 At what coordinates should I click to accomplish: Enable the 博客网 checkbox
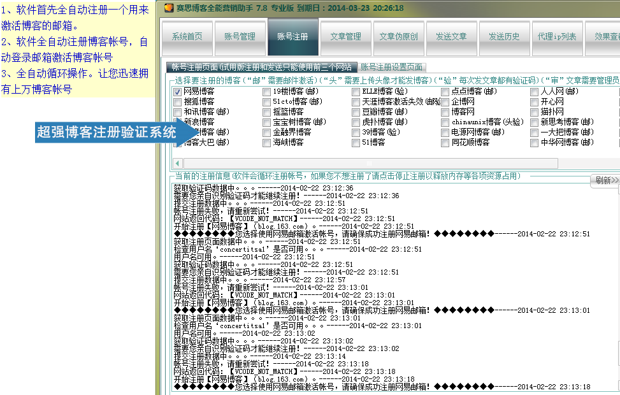[445, 112]
